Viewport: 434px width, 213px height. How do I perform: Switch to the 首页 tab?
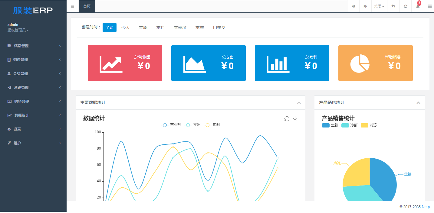87,6
